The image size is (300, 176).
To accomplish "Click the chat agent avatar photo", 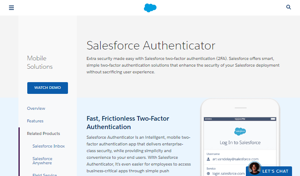I will point(254,168).
